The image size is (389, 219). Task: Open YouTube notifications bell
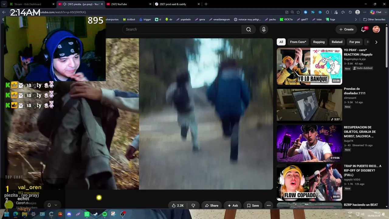pyautogui.click(x=363, y=30)
